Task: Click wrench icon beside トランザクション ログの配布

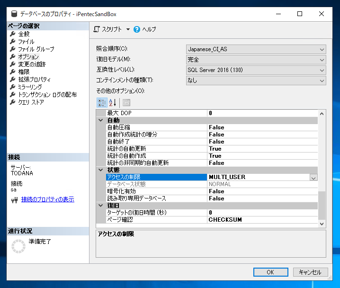Action: (13, 94)
